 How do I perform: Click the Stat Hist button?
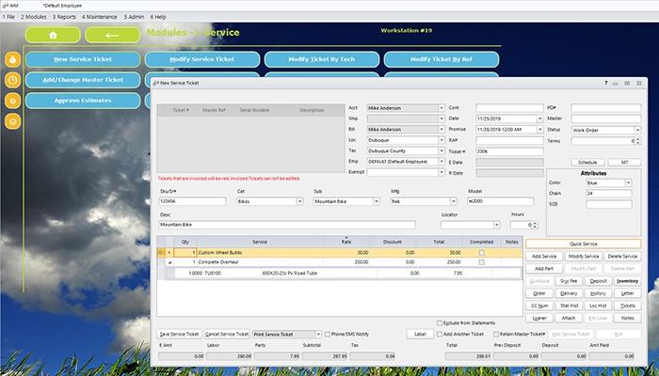(569, 305)
